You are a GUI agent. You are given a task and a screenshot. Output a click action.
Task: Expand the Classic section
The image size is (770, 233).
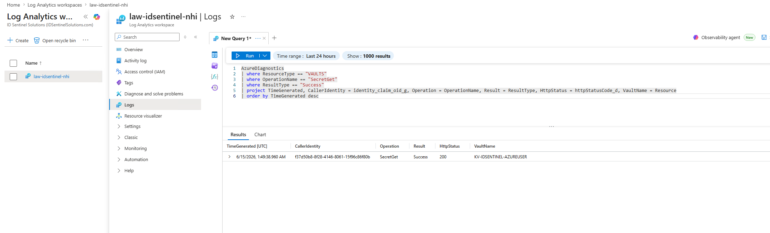coord(119,137)
